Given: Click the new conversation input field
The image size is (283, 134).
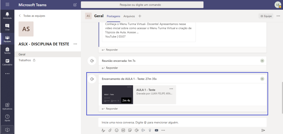Looking at the screenshot, I should (182, 123).
